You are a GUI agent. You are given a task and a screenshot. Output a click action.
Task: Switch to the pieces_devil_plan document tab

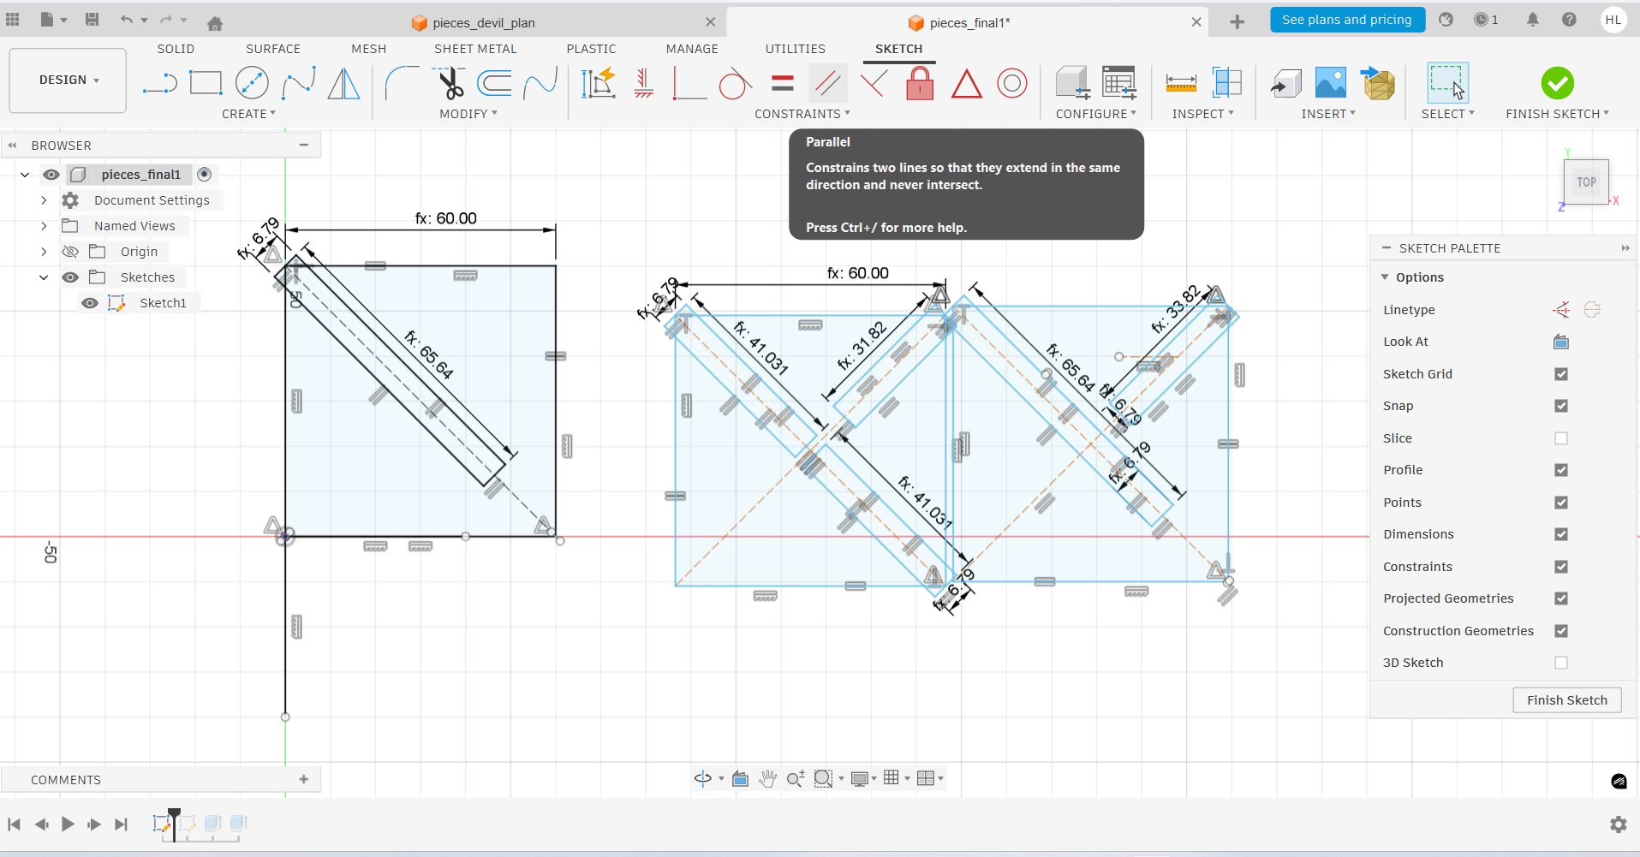tap(483, 23)
